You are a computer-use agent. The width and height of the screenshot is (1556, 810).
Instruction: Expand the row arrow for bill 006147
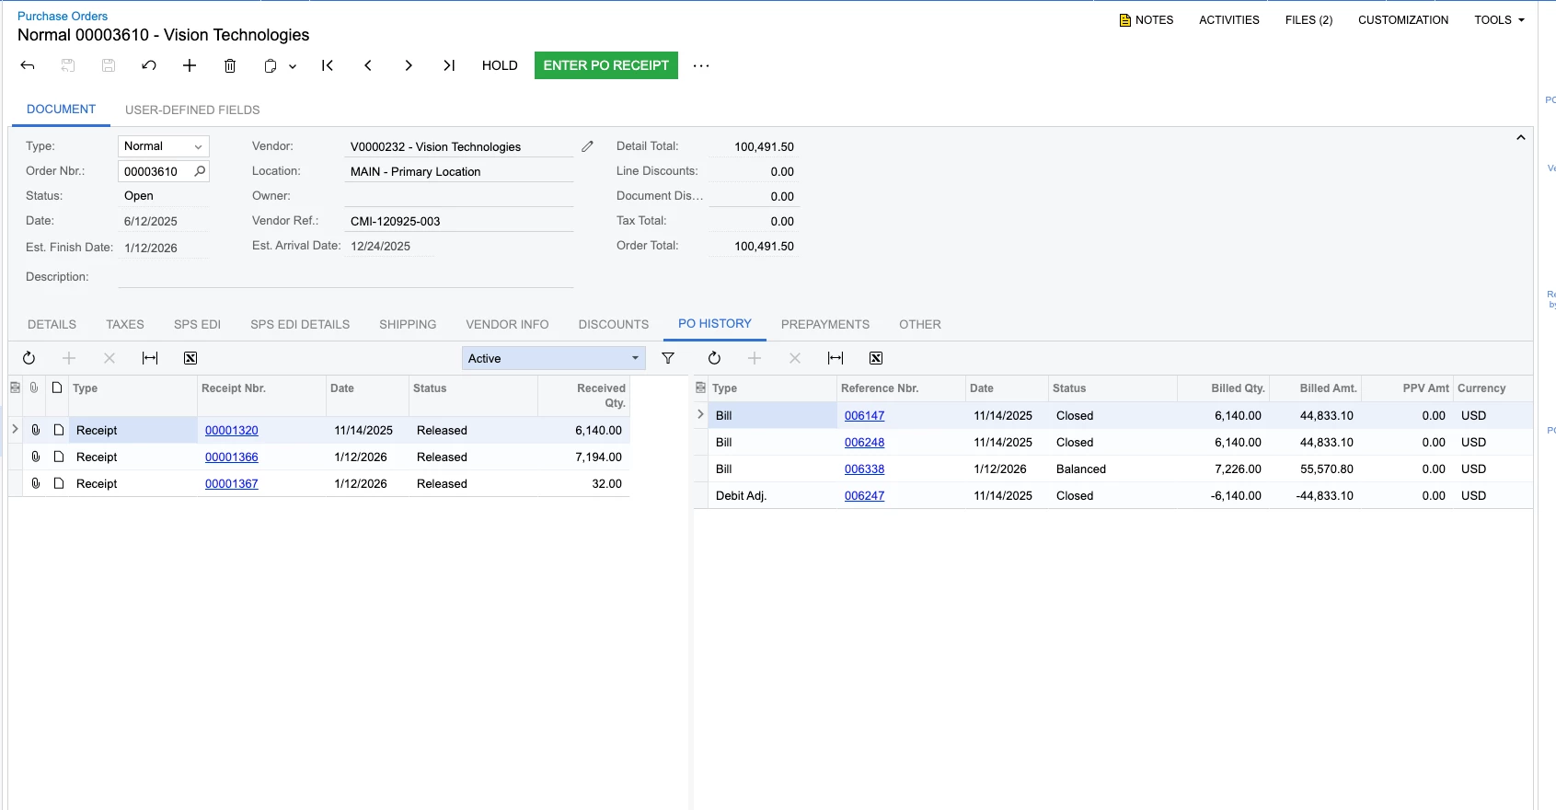tap(700, 414)
